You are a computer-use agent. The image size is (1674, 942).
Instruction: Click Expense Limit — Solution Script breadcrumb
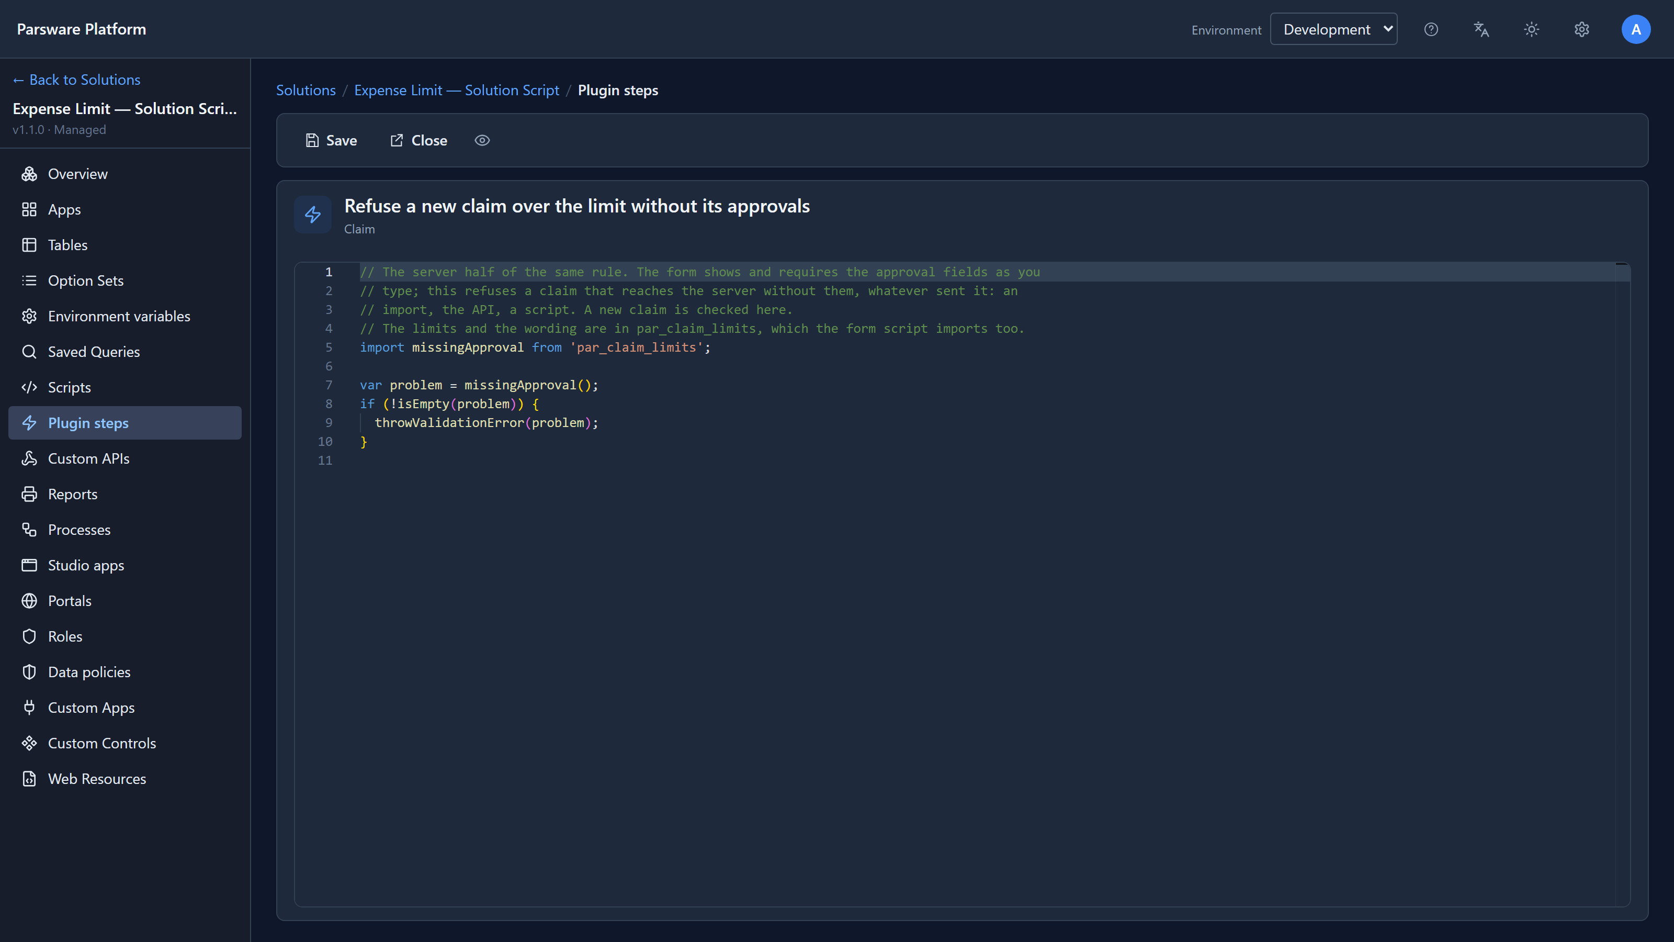(456, 91)
